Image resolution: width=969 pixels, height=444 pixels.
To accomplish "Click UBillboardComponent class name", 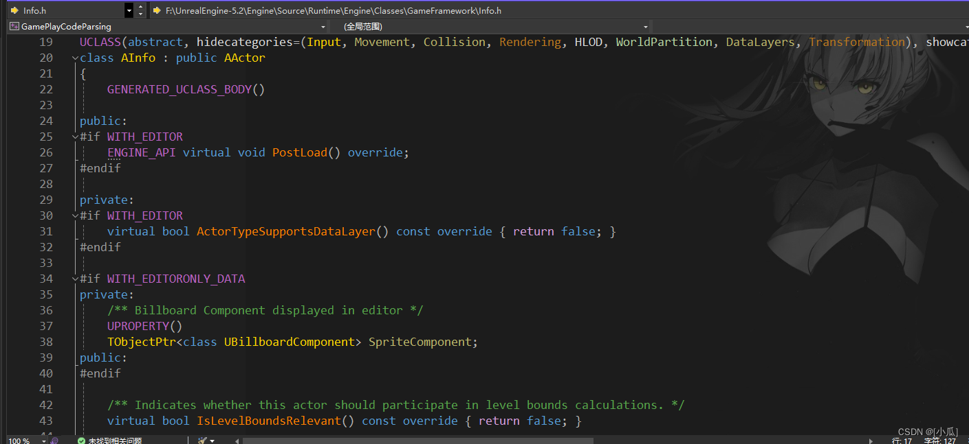I will click(290, 342).
